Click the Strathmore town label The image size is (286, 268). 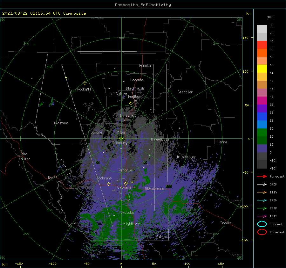154,189
